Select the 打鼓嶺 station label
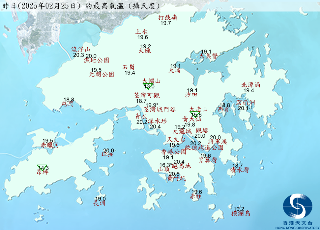Viewport: 320px width, 230px height. pos(168,18)
